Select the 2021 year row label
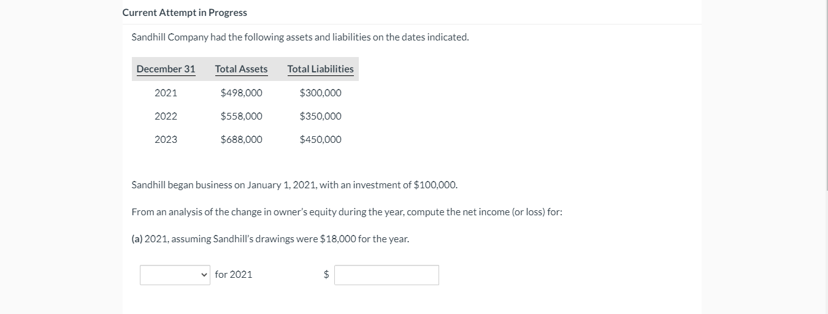Screen dimensions: 828x314 [166, 93]
